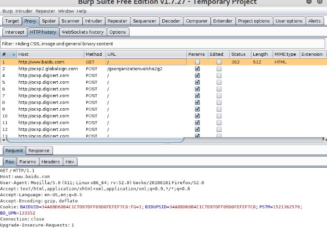Click the Filter bar to edit filters

162,44
